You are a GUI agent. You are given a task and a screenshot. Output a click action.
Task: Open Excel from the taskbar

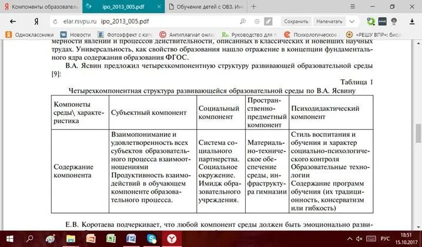[x=111, y=239]
